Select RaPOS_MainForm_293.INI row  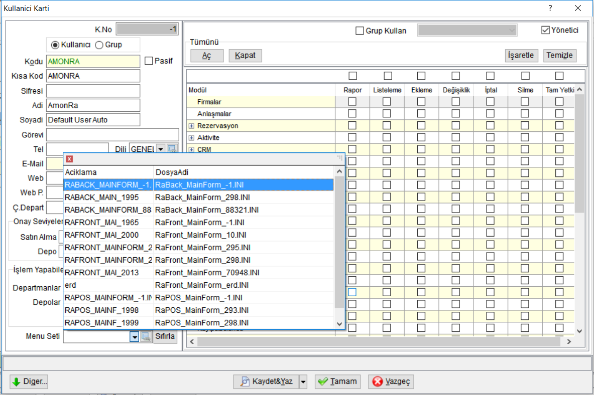click(x=199, y=310)
